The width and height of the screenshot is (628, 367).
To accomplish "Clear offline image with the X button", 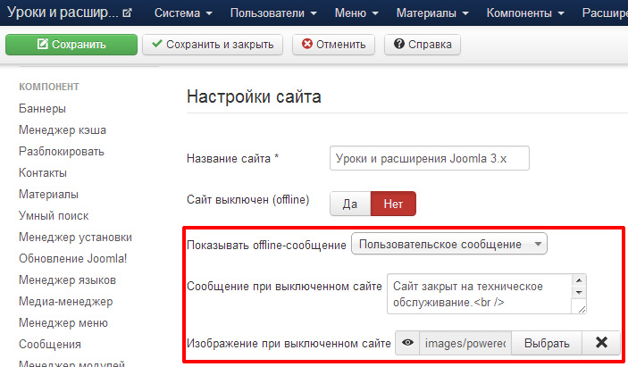I will tap(601, 342).
